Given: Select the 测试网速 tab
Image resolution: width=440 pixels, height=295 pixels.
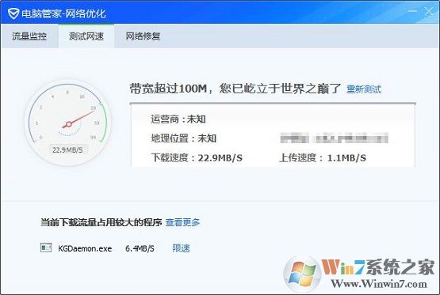Looking at the screenshot, I should tap(86, 36).
